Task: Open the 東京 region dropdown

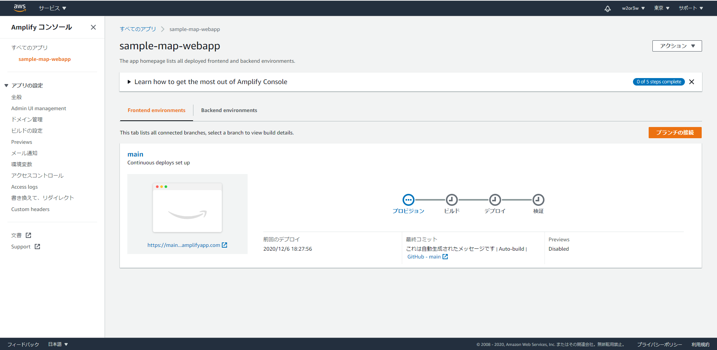Action: pyautogui.click(x=662, y=8)
